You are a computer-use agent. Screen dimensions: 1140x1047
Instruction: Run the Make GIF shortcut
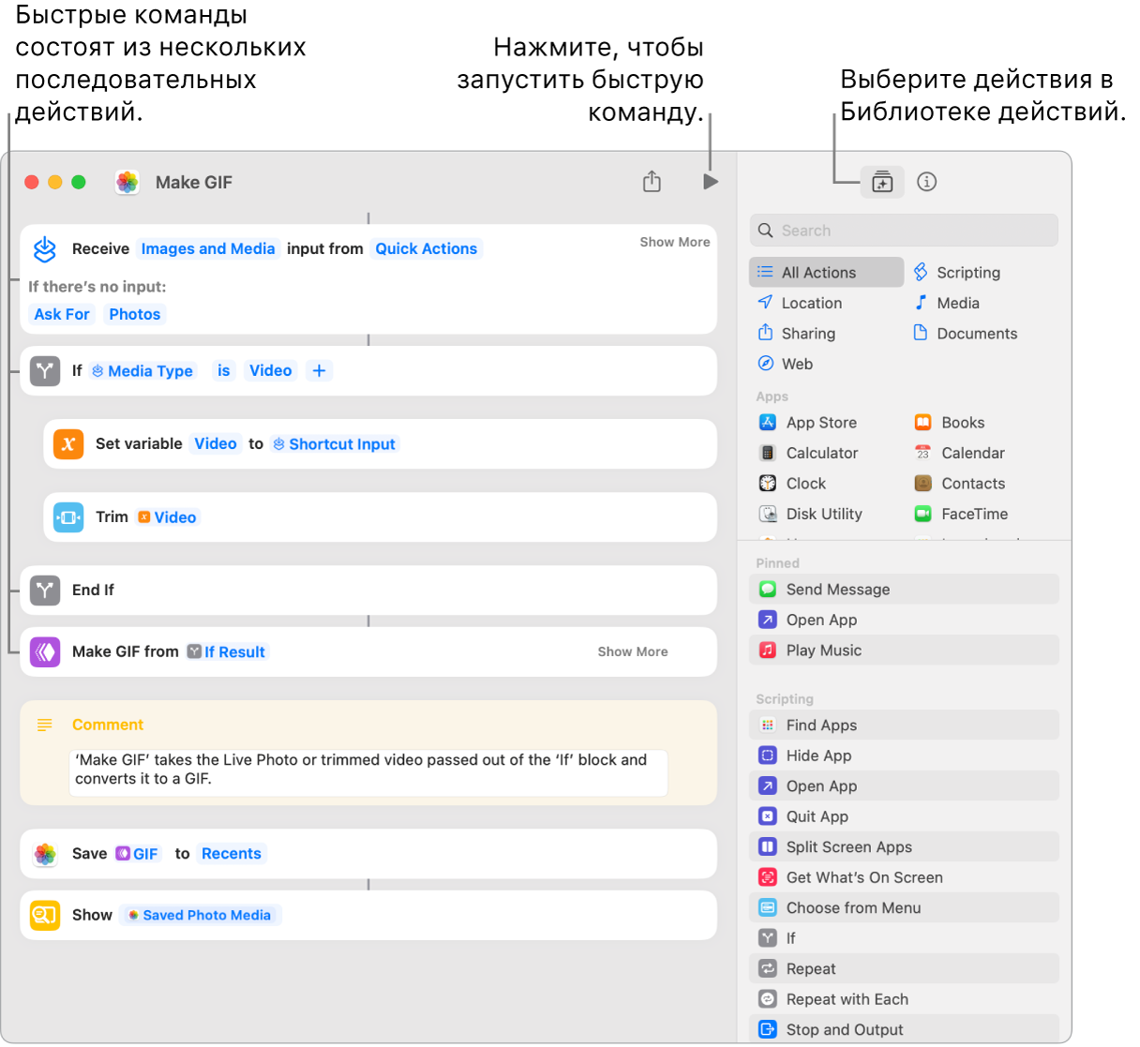[x=711, y=182]
